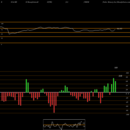Click the MR axis label 80

[127, 77]
